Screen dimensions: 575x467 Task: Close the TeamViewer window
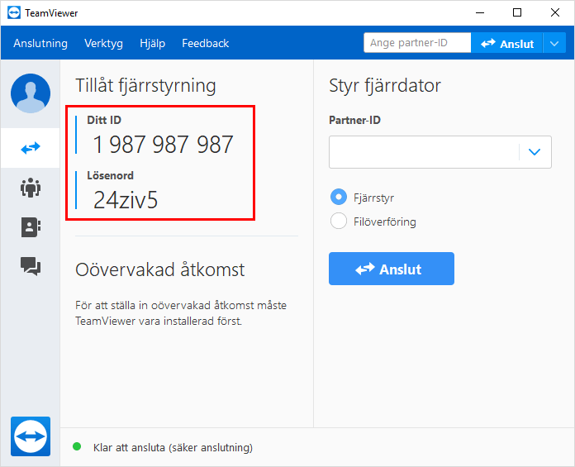coord(555,13)
